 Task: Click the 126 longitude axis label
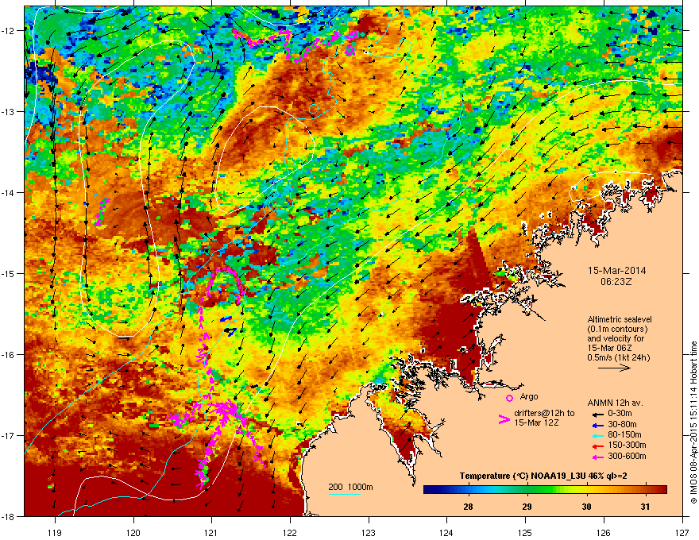(x=604, y=532)
